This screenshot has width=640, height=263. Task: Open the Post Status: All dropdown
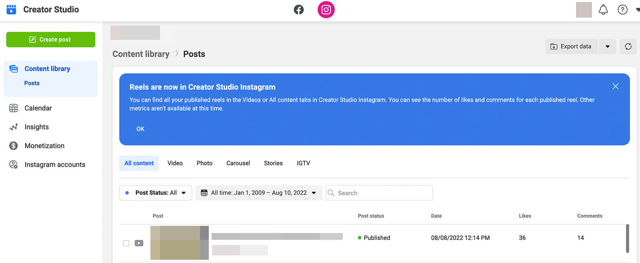pos(156,193)
